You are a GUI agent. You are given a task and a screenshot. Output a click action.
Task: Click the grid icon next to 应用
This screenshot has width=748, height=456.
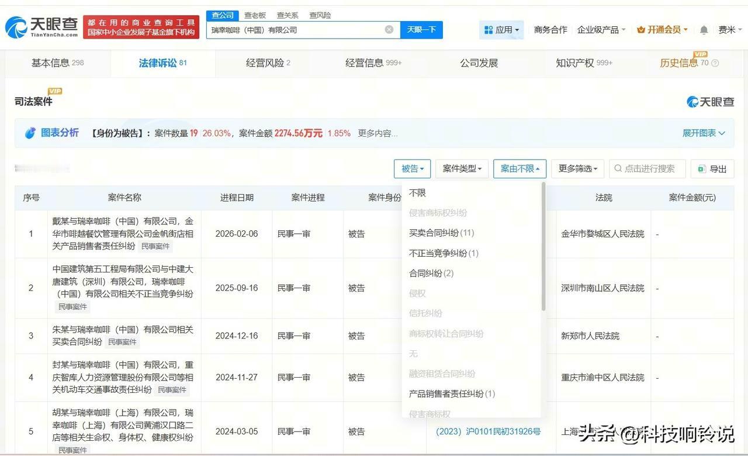pyautogui.click(x=487, y=30)
